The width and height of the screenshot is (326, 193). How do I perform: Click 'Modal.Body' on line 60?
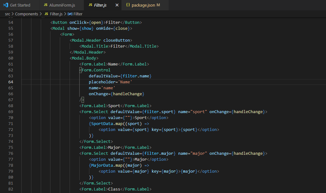click(84, 58)
